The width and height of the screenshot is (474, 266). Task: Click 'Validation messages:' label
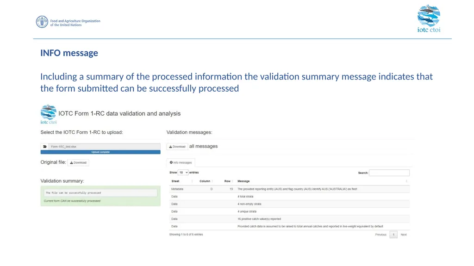click(189, 132)
